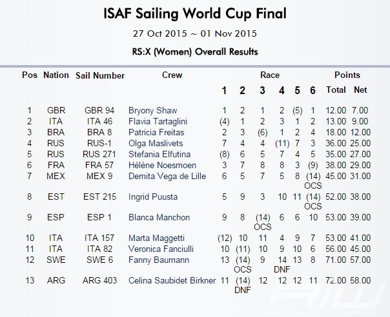This screenshot has height=317, width=390.
Task: Click Patricia Freitas name link
Action: coord(156,132)
